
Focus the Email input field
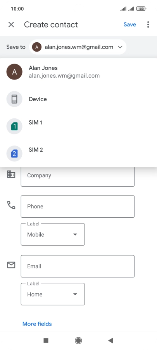(78, 266)
